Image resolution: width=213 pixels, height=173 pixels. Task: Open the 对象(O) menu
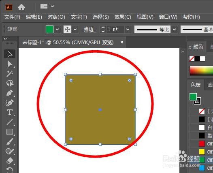click(56, 17)
